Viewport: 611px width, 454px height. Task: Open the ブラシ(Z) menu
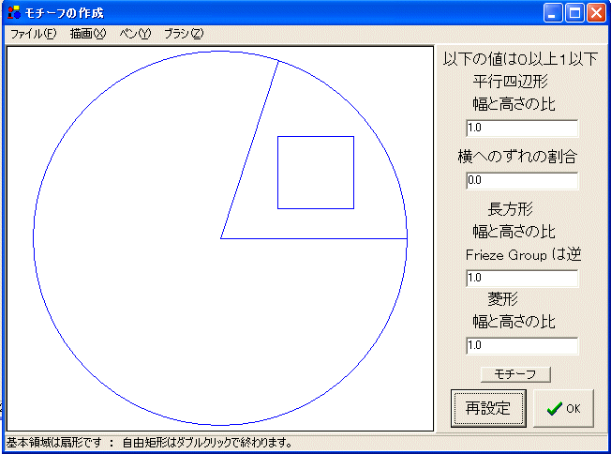coord(184,34)
